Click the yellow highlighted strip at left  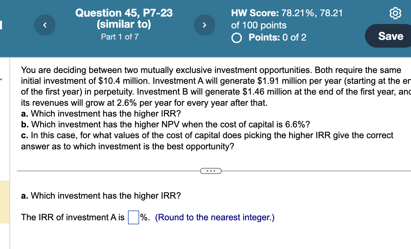pos(5,202)
